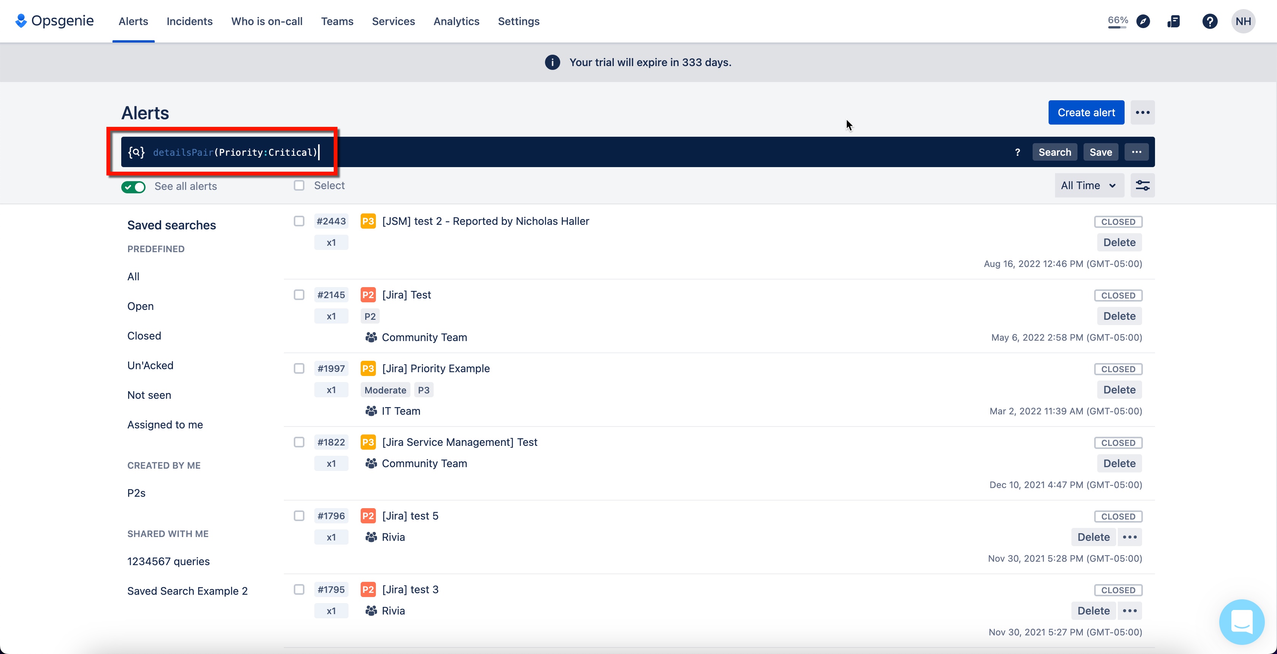Open the compass explore icon

1144,21
